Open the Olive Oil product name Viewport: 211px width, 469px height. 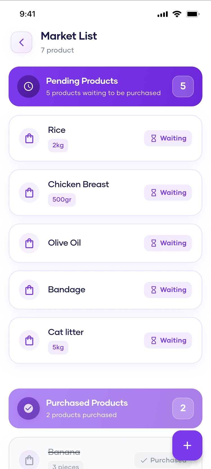coord(64,243)
